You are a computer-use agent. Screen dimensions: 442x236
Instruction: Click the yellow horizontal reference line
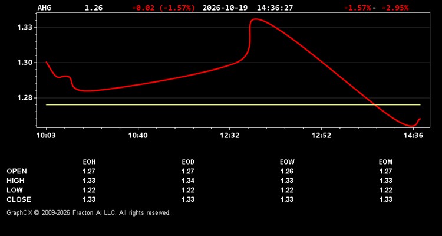point(233,105)
